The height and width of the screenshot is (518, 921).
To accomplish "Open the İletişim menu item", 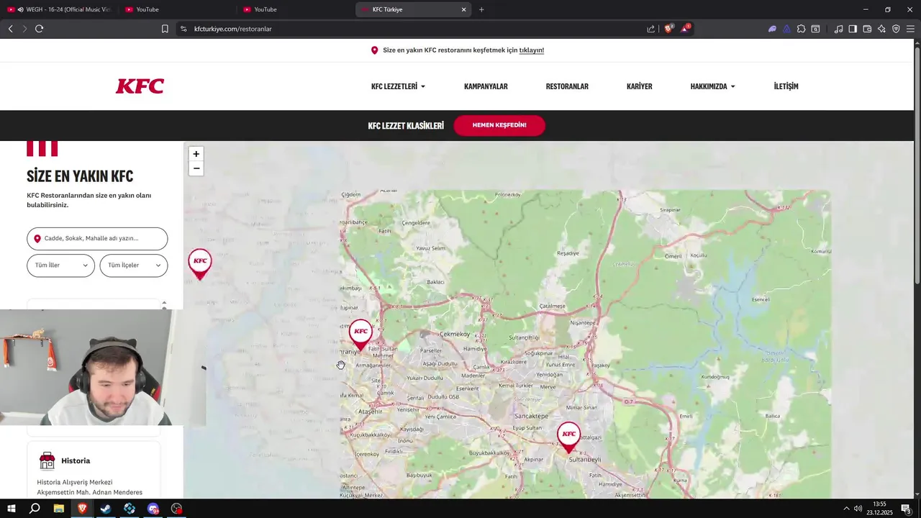I will pos(786,86).
